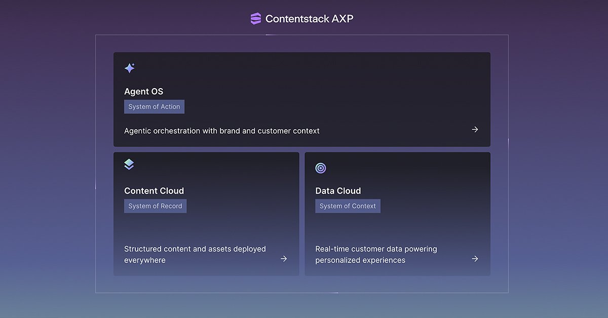Click 'Structured content and assets deployed everywhere' text
The width and height of the screenshot is (608, 318).
pos(195,255)
